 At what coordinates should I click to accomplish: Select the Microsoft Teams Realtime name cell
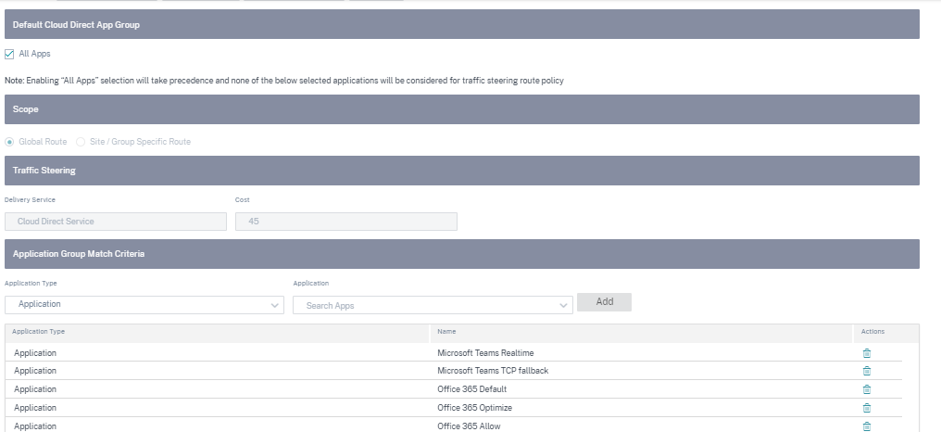tap(485, 353)
